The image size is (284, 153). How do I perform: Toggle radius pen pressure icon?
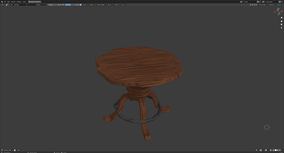(x=63, y=5)
